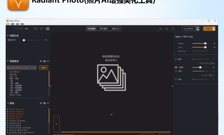Select the Auto Radiant smart preset
Image resolution: width=224 pixels, height=135 pixels.
click(14, 71)
